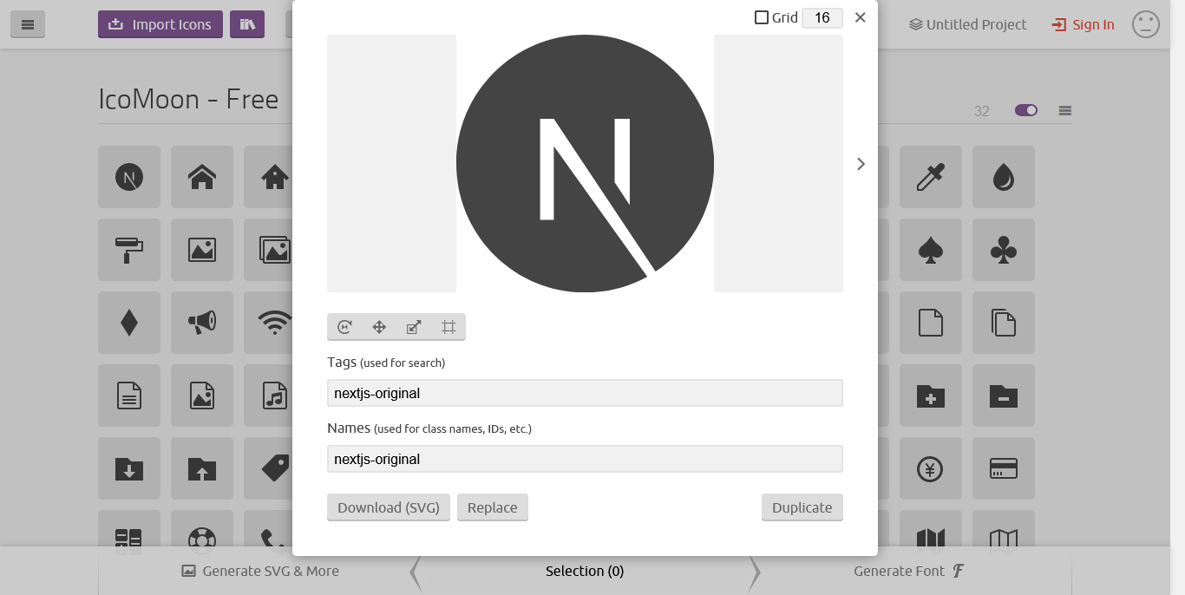Select the bullhorn megaphone icon
This screenshot has width=1185, height=595.
point(202,323)
